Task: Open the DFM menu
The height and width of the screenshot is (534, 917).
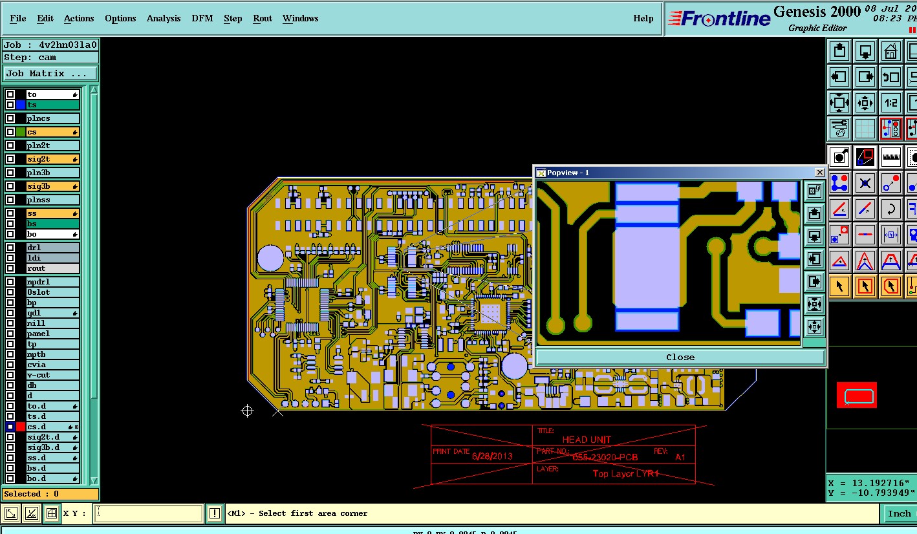Action: click(x=202, y=18)
